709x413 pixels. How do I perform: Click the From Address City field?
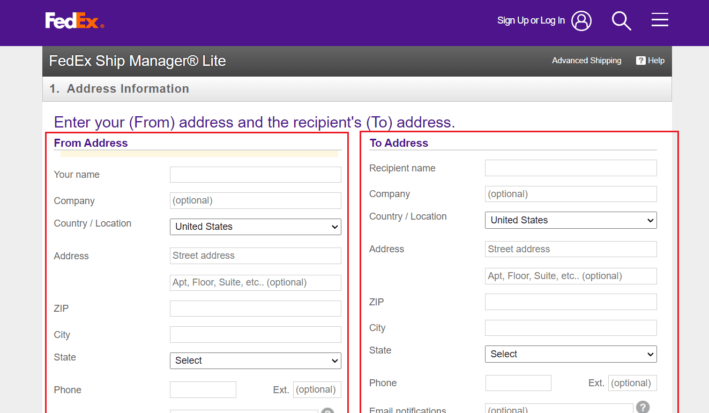(256, 335)
